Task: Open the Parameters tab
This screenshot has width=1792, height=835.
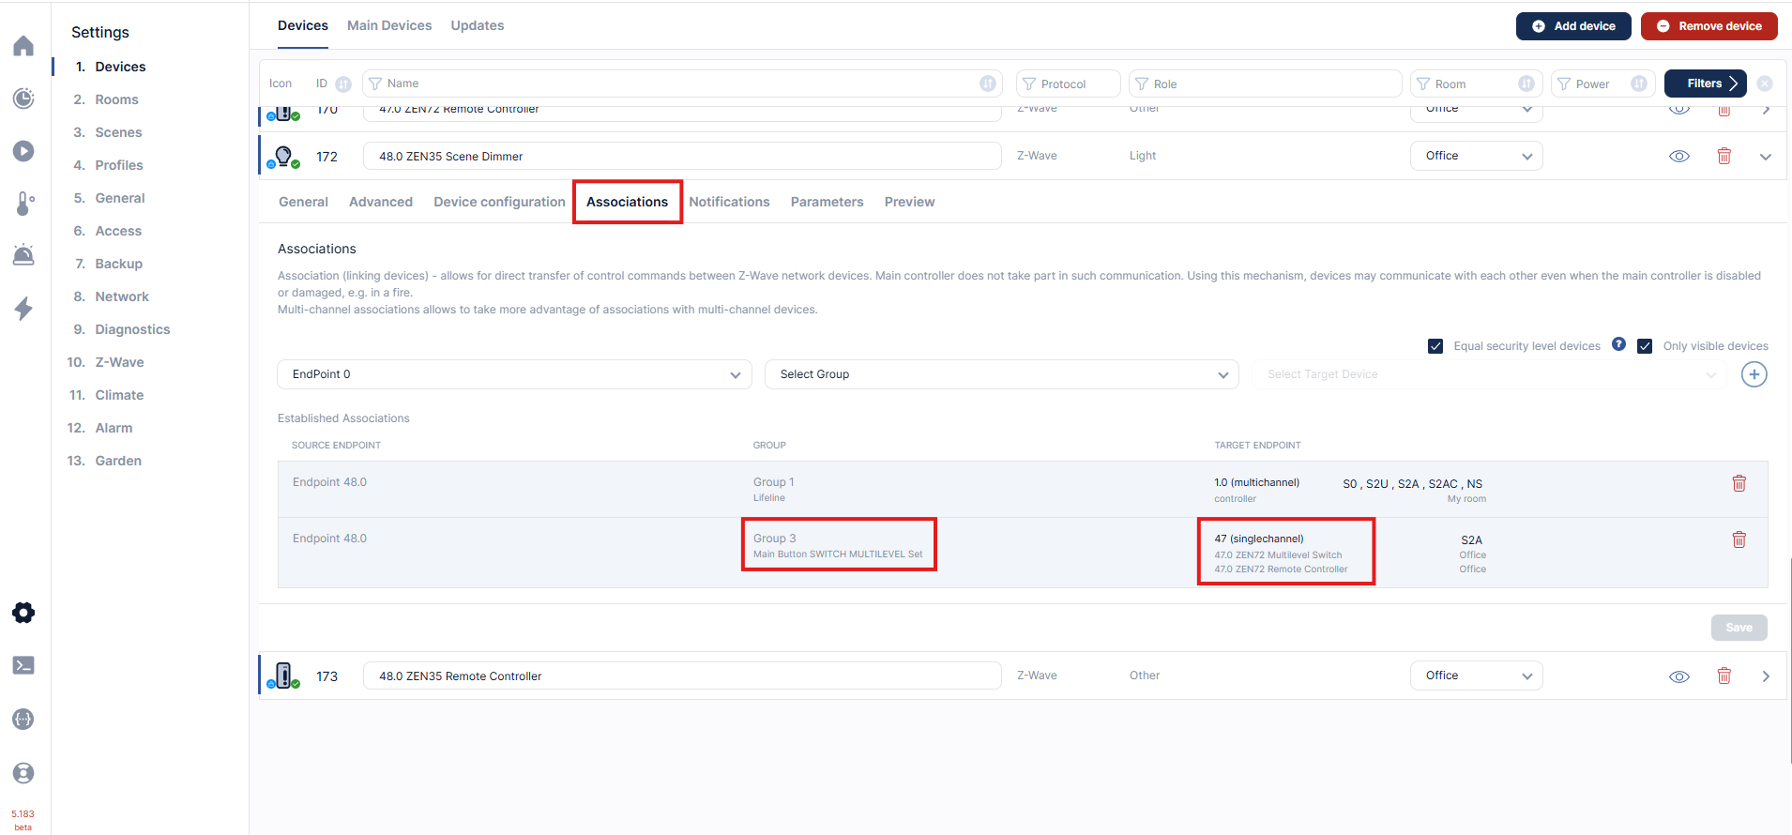Action: click(827, 202)
